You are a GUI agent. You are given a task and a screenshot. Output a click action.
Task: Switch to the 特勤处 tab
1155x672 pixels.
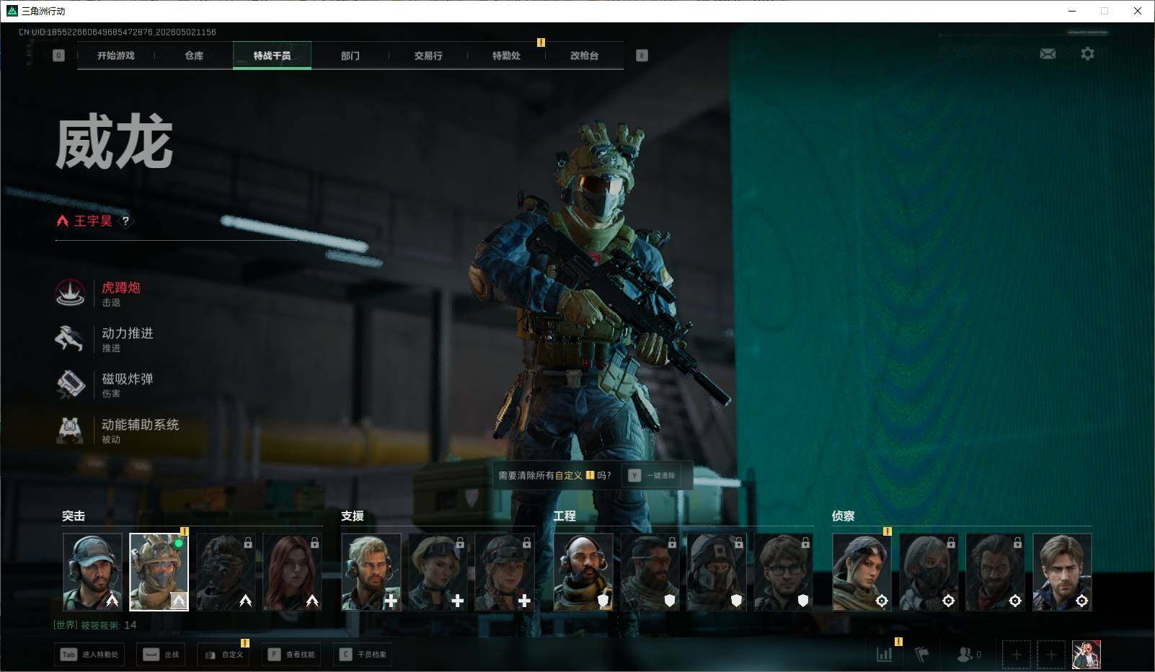[x=506, y=56]
